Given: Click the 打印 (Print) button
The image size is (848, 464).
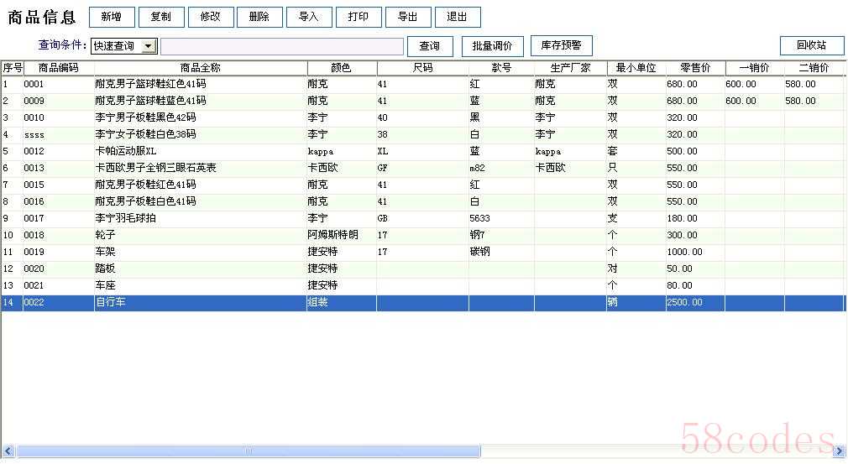Looking at the screenshot, I should 359,17.
